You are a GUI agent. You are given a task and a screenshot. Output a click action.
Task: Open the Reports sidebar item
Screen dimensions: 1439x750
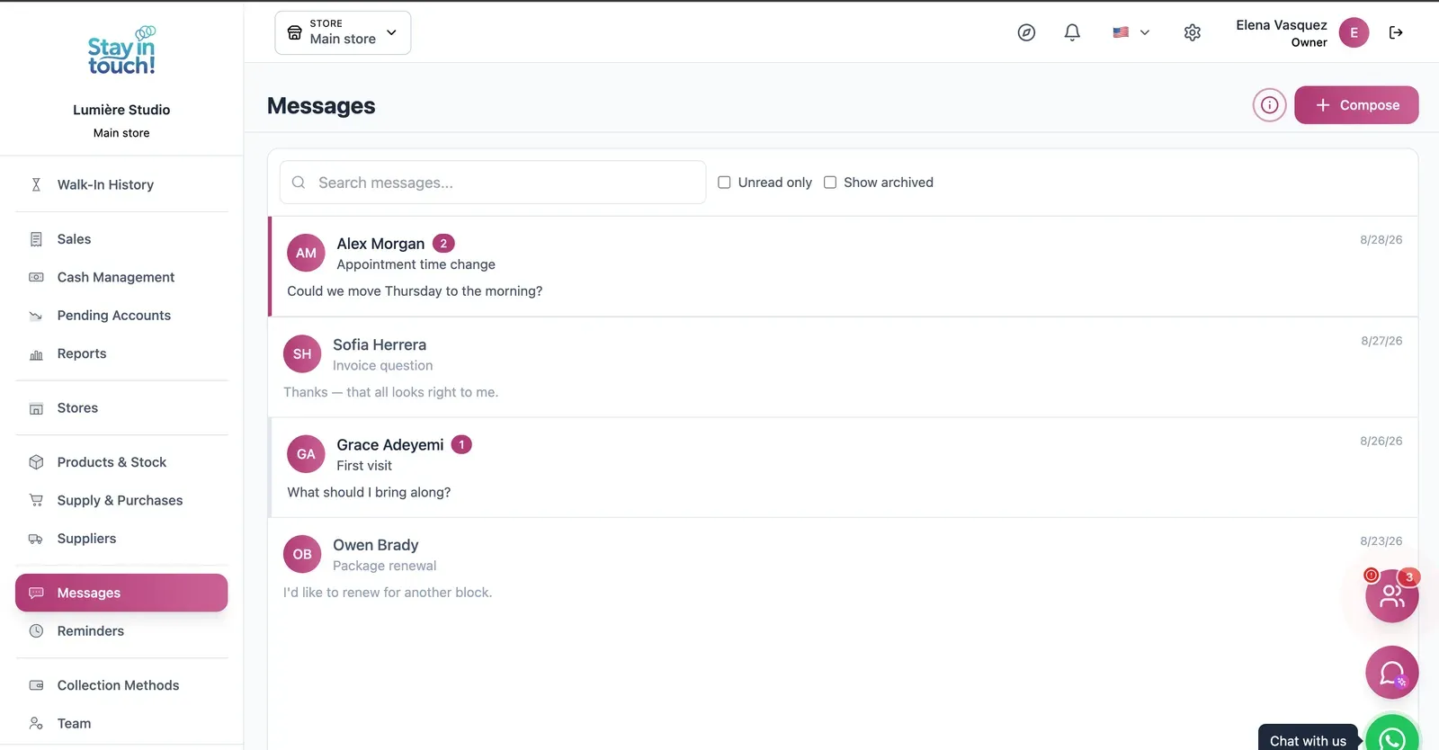121,353
